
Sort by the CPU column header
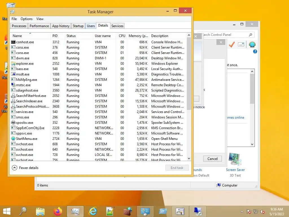[x=122, y=36]
